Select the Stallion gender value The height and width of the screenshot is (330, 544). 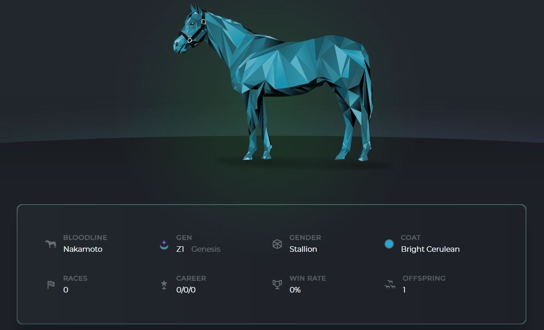pos(303,249)
